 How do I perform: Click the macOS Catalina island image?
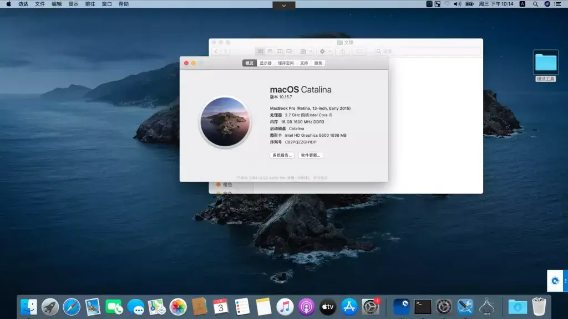[x=225, y=122]
